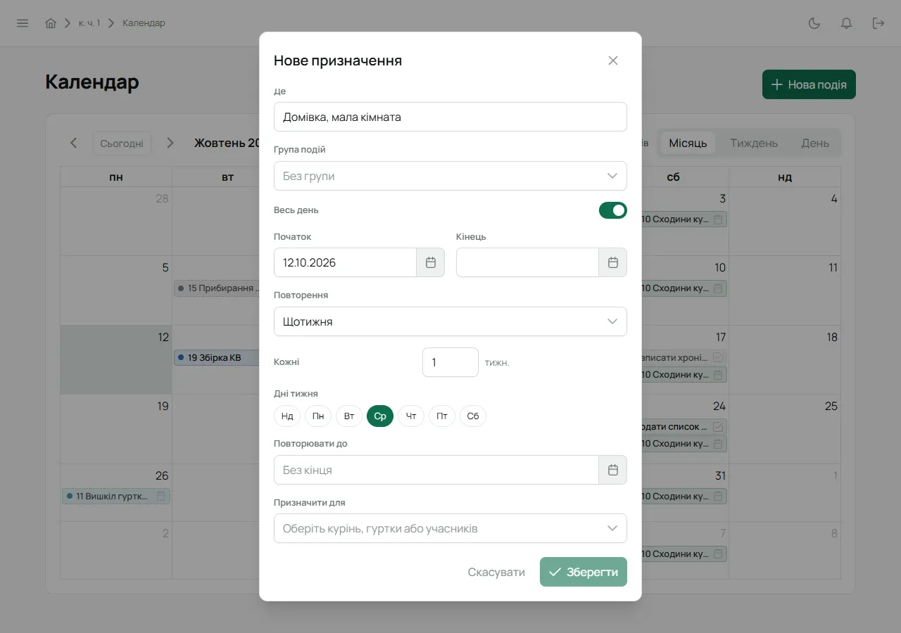Viewport: 901px width, 633px height.
Task: Open the Група подій dropdown
Action: tap(450, 176)
